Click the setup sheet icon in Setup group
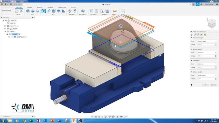The width and height of the screenshot is (219, 123). 22,11
